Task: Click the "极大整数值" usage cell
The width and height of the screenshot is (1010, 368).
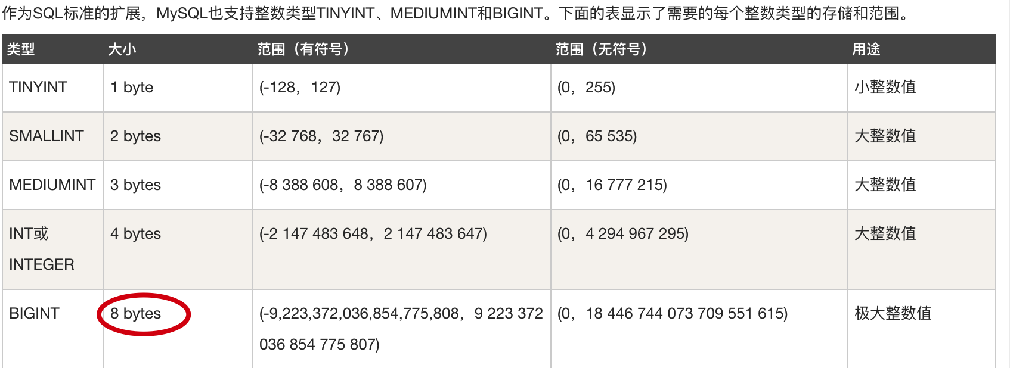Action: click(893, 314)
